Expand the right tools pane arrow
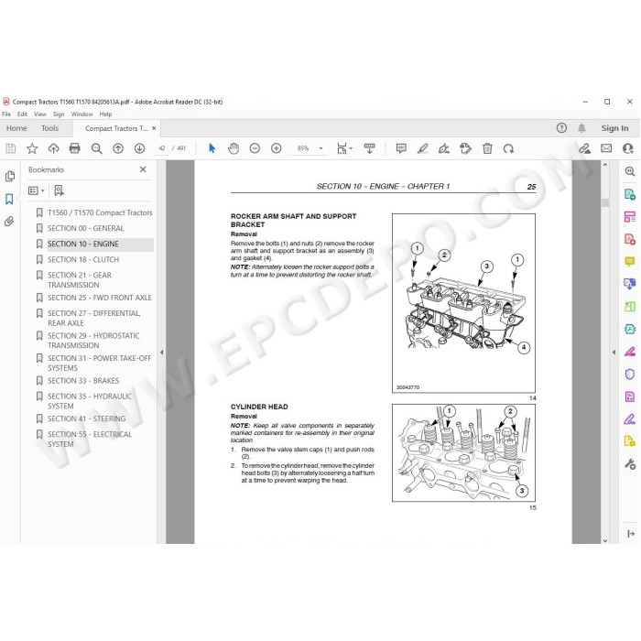Image resolution: width=641 pixels, height=641 pixels. click(x=614, y=352)
